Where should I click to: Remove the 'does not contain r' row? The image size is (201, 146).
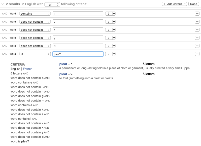point(197,30)
